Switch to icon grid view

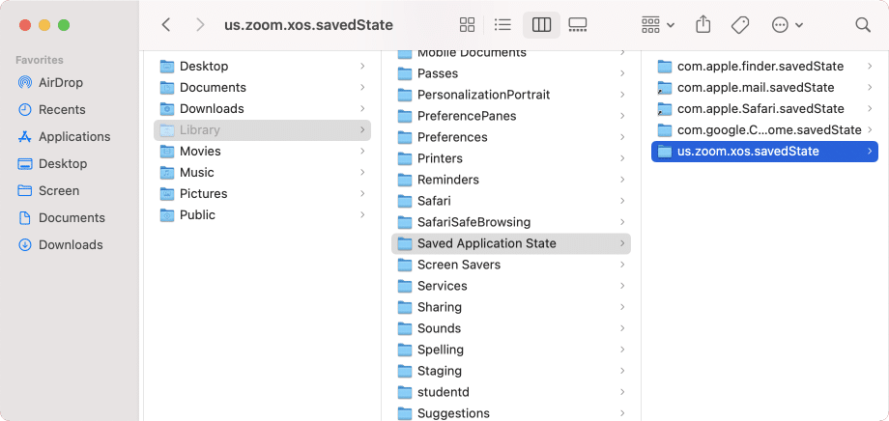tap(467, 25)
